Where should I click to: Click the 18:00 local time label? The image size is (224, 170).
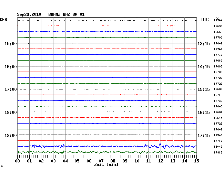point(11,113)
